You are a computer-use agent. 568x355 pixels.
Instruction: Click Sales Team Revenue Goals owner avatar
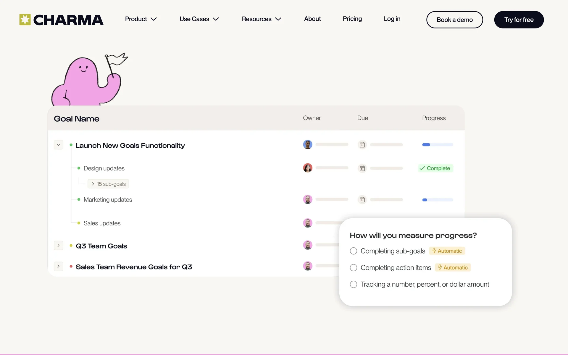(x=308, y=266)
